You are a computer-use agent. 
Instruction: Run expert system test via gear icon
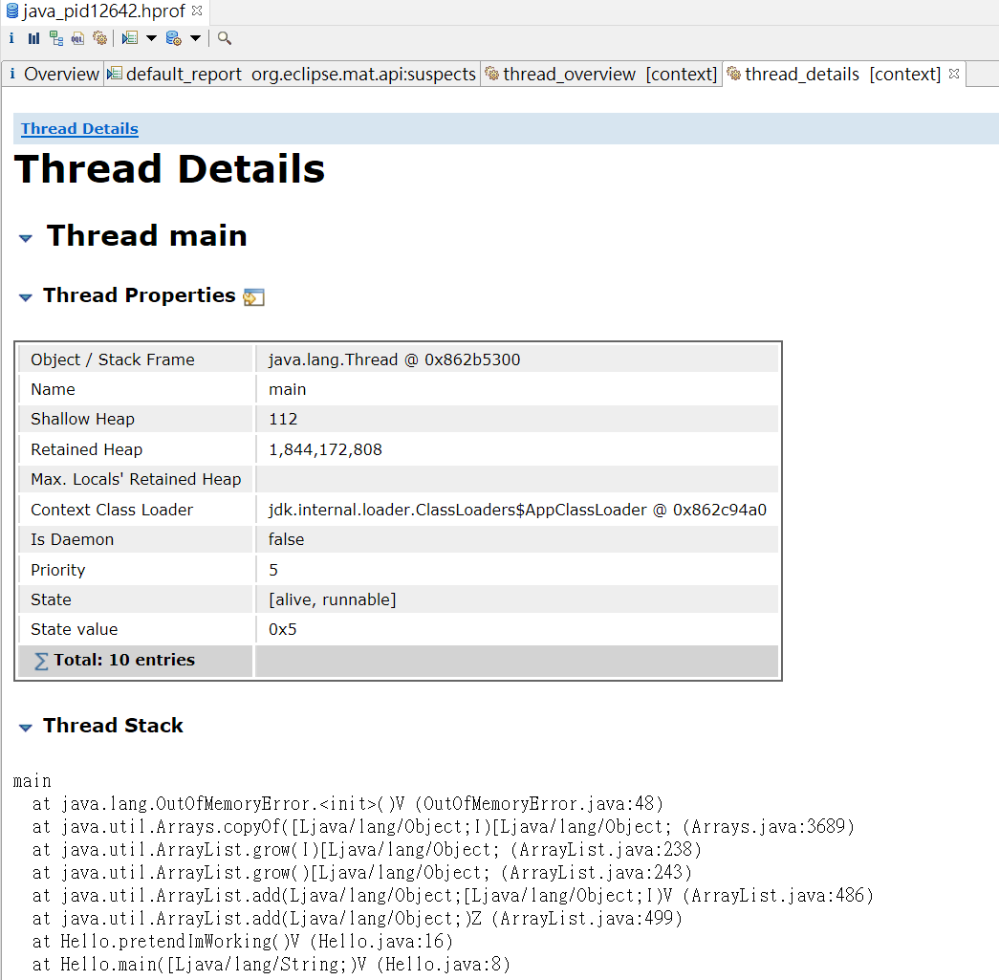(x=101, y=38)
